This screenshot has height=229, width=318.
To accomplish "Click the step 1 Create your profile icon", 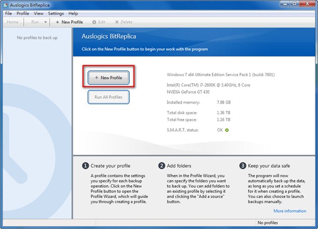I will click(x=85, y=166).
